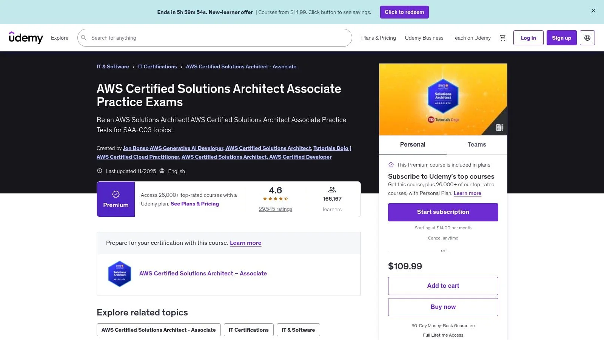Viewport: 604px width, 340px height.
Task: Open instructor Jon Bonso link
Action: [x=217, y=148]
